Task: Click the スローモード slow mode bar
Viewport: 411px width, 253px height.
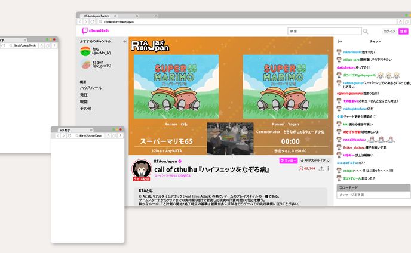Action: tap(373, 187)
